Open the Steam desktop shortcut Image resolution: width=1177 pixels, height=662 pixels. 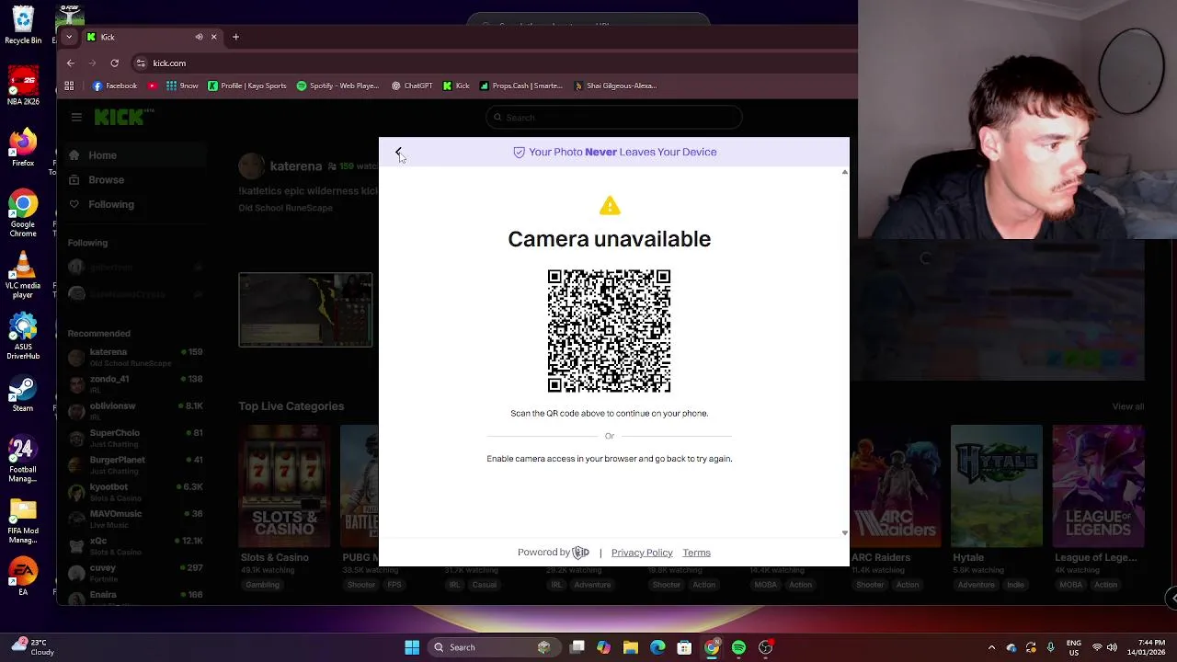tap(23, 395)
